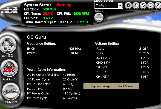
Task: Click Capture Image button
Action: 100,86
